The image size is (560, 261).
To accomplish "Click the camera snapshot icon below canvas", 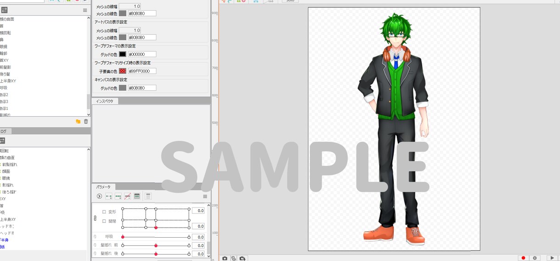I will point(225,258).
